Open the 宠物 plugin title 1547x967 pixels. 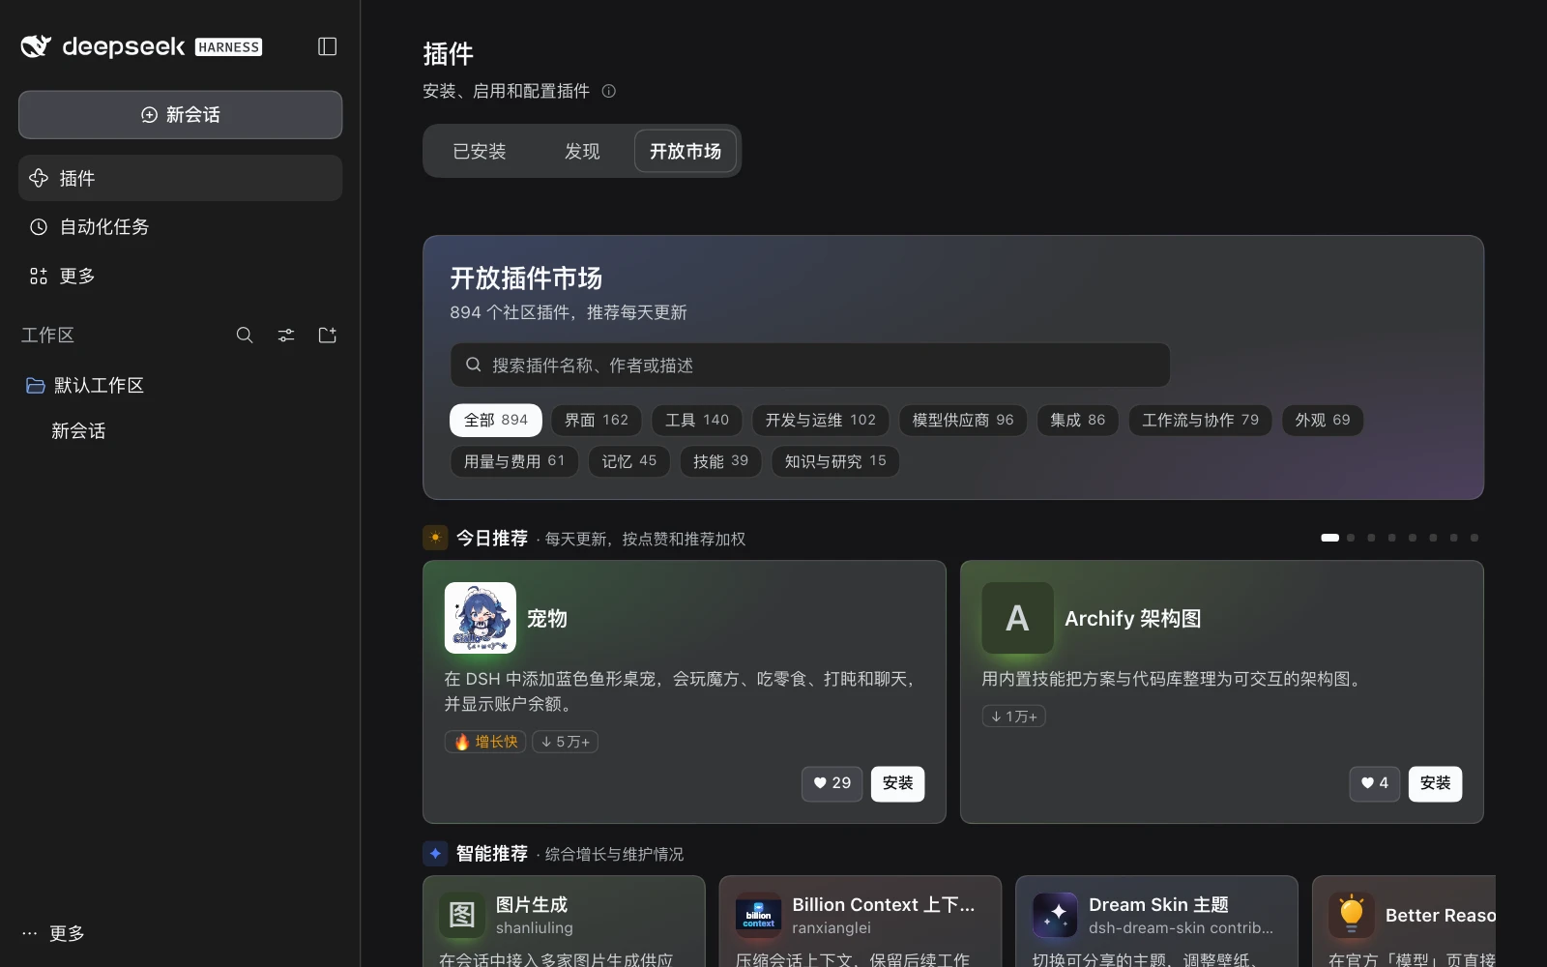pos(547,619)
